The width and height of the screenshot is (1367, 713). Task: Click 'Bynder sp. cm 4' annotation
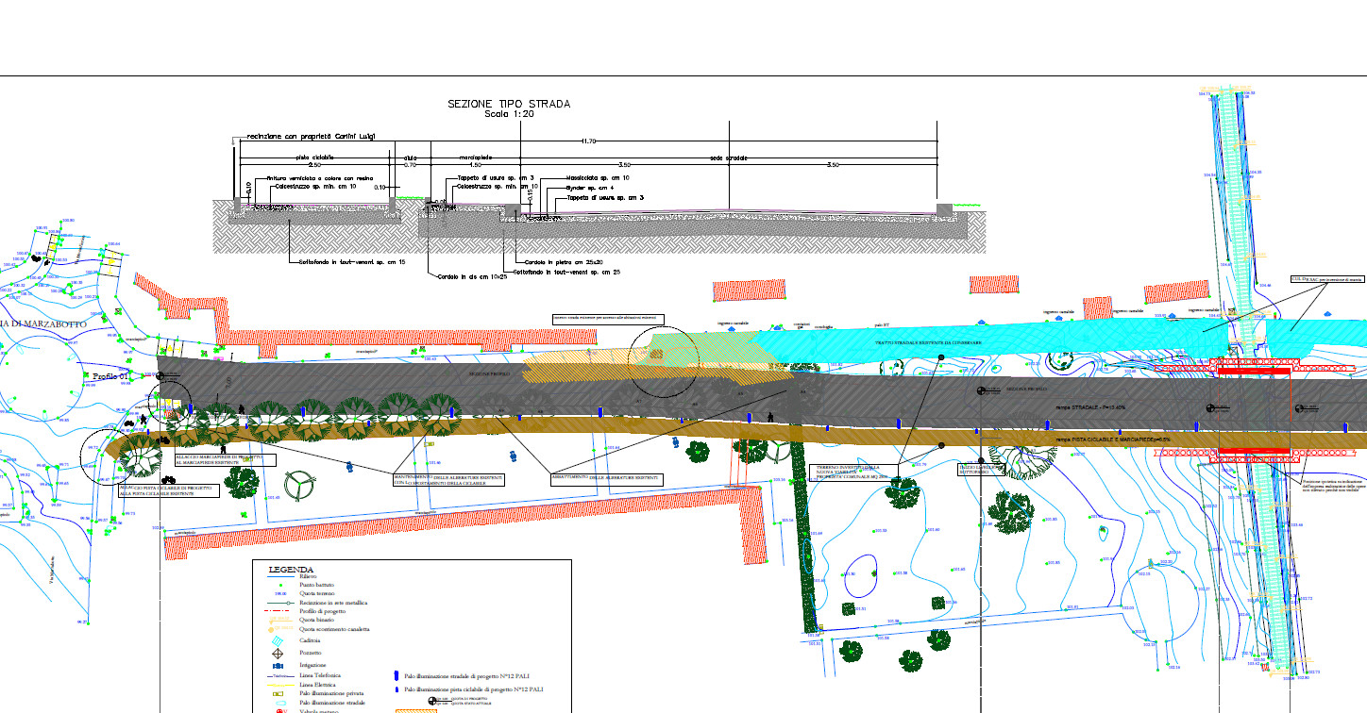589,188
